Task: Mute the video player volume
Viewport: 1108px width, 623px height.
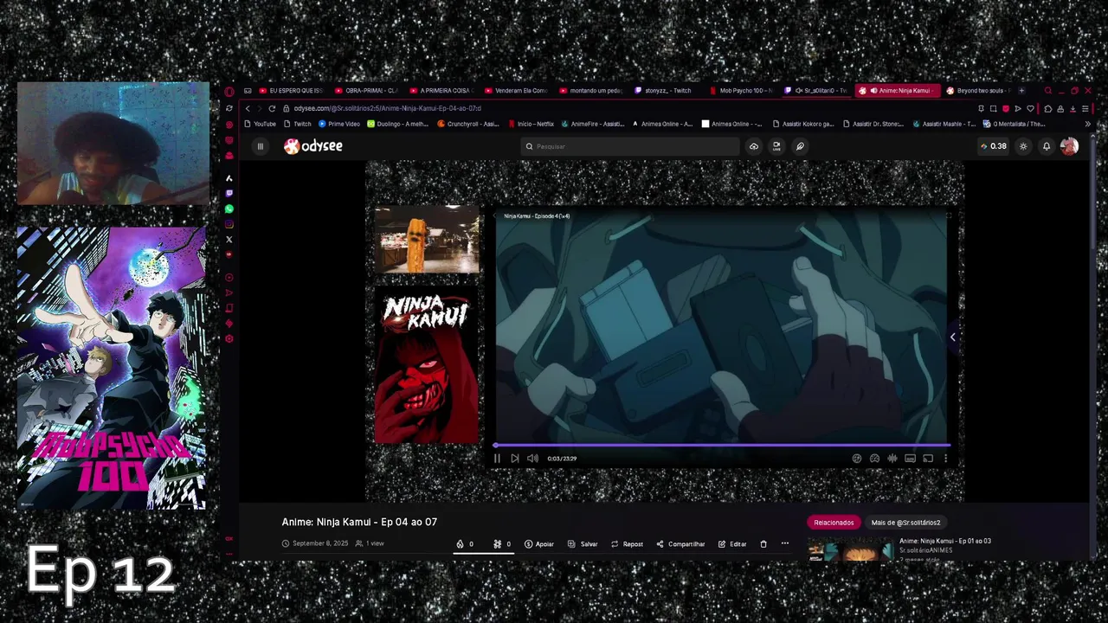Action: (x=532, y=459)
